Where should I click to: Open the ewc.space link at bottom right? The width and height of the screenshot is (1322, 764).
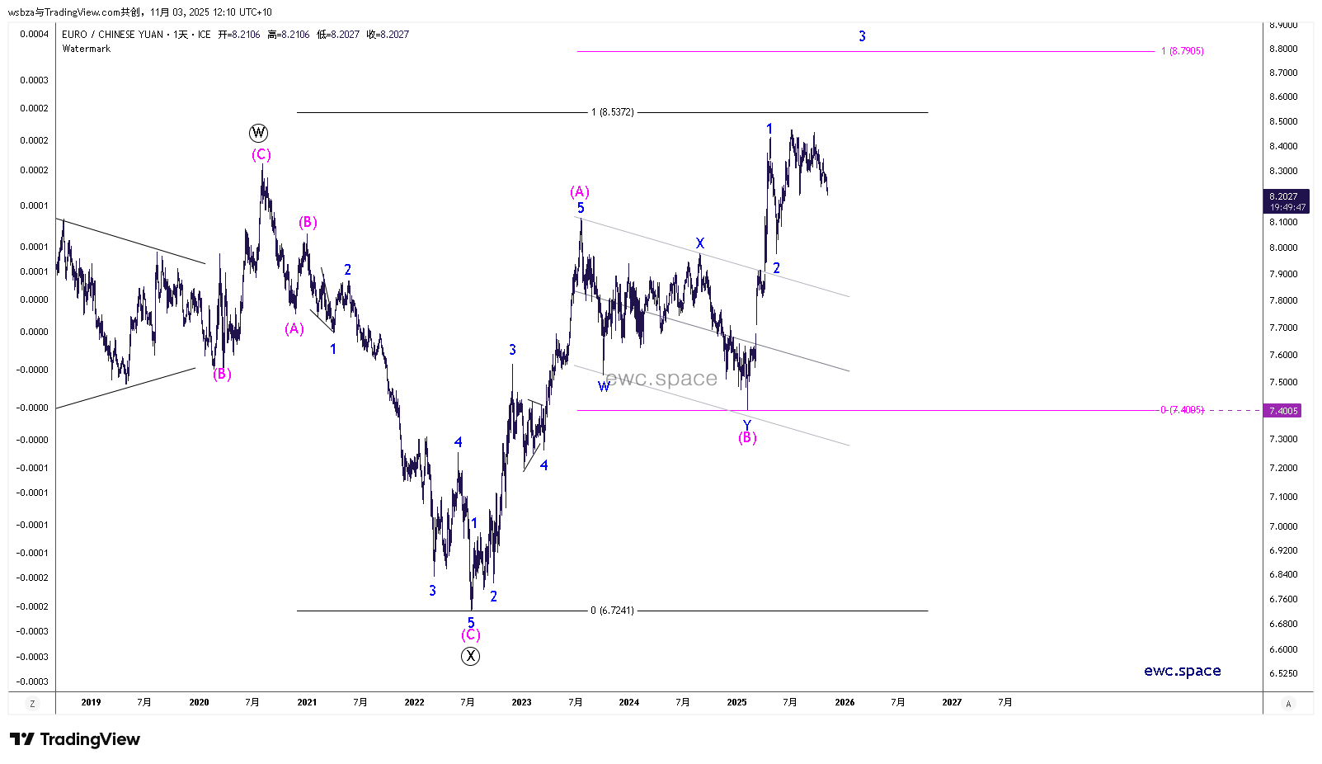[x=1182, y=671]
